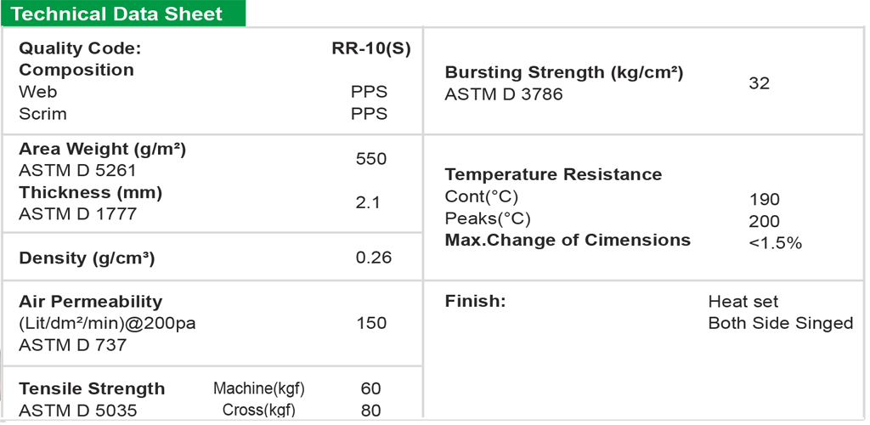Select the Temperature Resistance heading
The height and width of the screenshot is (425, 870).
point(553,175)
